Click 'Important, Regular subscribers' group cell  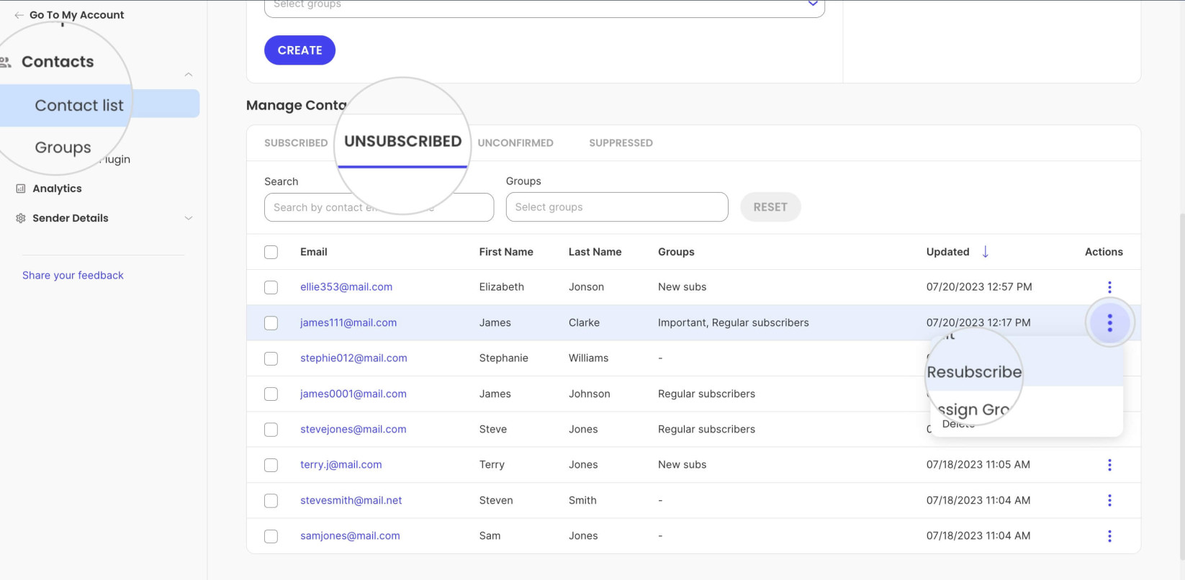pos(734,323)
